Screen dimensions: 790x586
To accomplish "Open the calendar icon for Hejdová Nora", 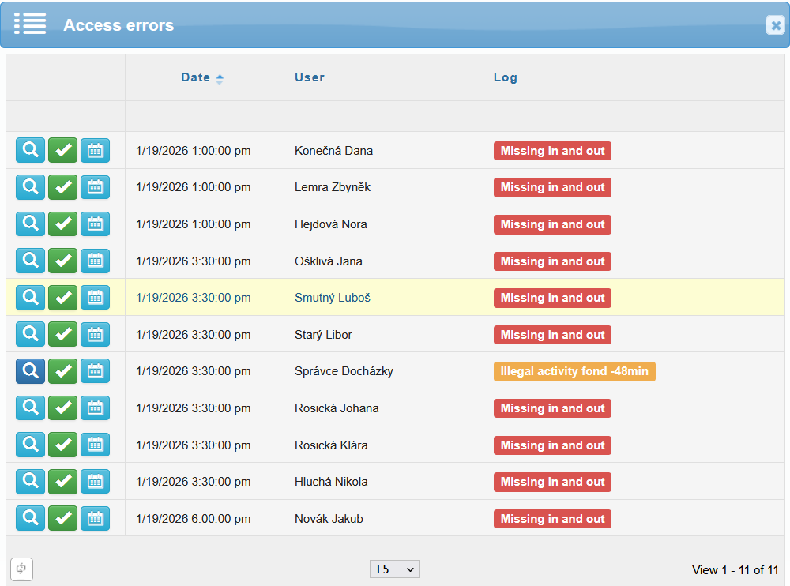I will coord(95,224).
